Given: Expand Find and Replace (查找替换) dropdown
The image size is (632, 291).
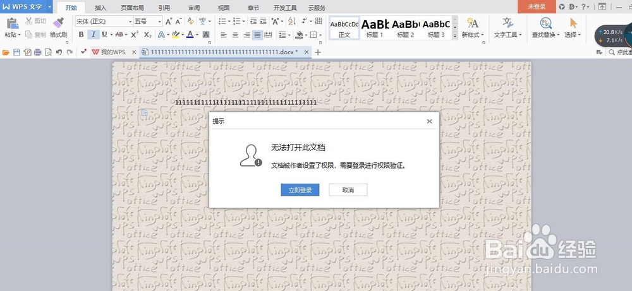Looking at the screenshot, I should (558, 35).
